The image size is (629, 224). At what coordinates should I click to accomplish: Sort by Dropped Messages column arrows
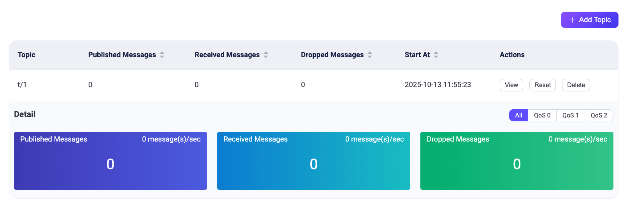tap(370, 55)
